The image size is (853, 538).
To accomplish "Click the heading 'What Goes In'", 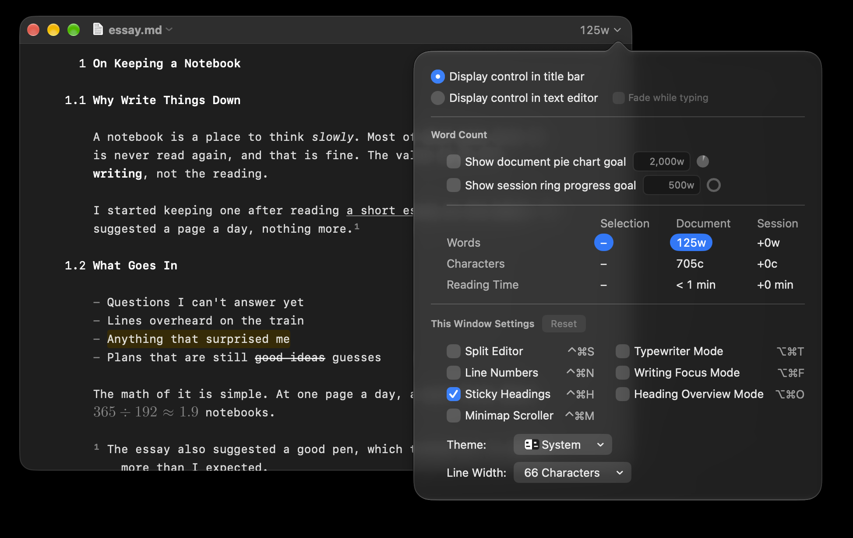I will point(135,266).
